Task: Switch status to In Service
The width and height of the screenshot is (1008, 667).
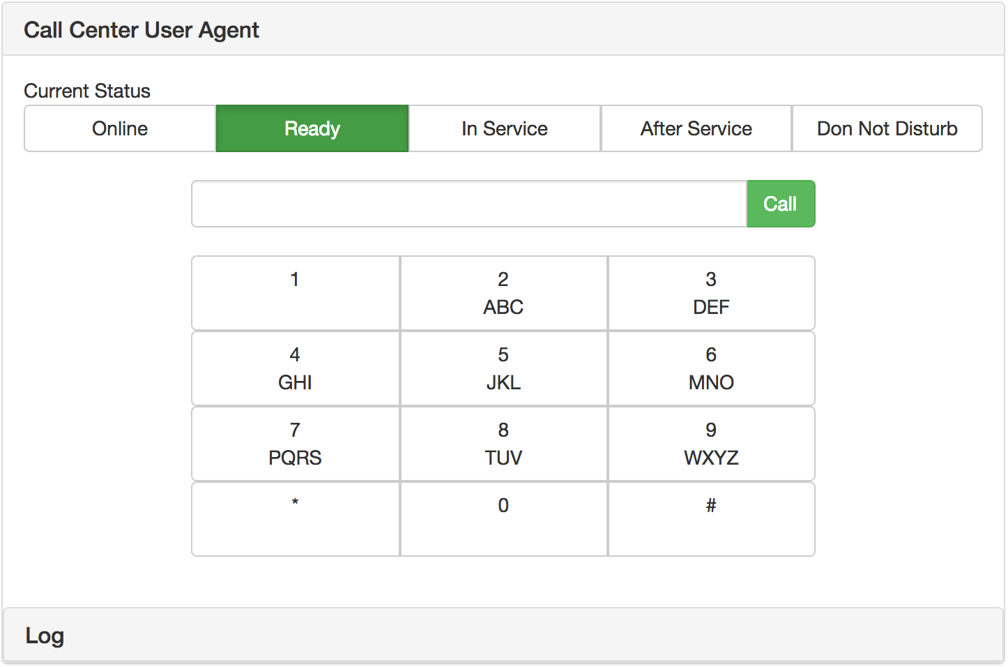Action: pyautogui.click(x=505, y=128)
